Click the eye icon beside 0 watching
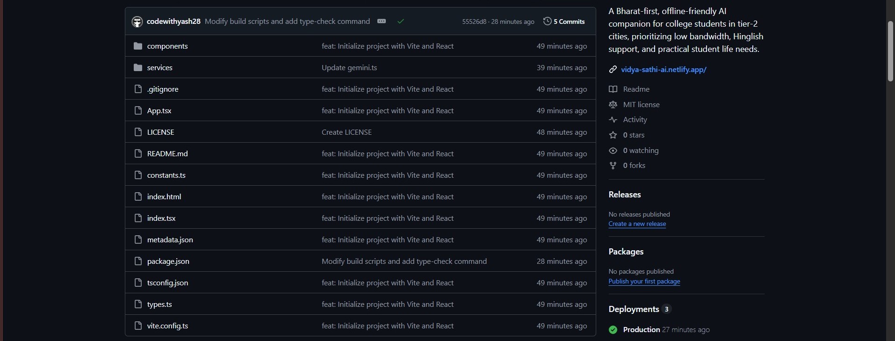Screen dimensions: 895x341 coord(613,151)
